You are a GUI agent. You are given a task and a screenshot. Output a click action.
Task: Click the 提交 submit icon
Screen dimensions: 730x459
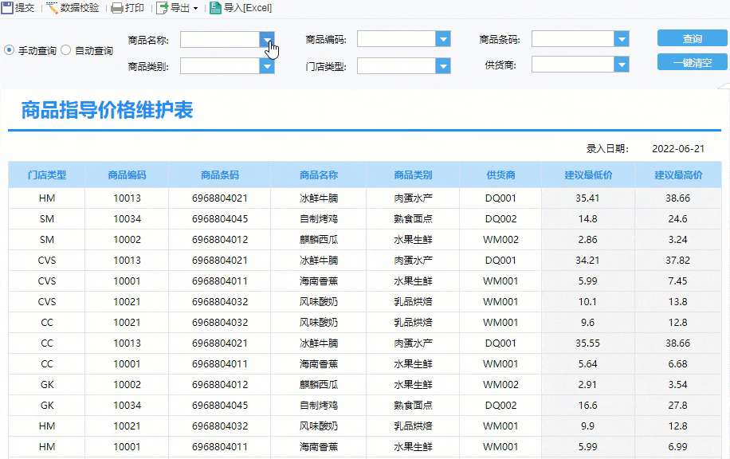click(x=7, y=8)
